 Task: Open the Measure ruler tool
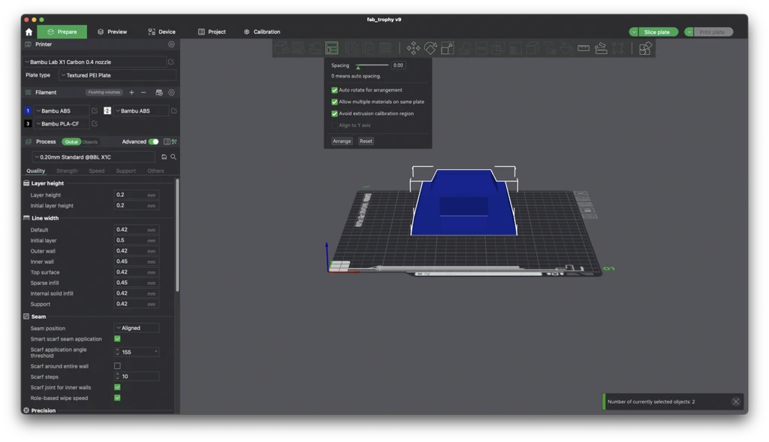coord(583,48)
